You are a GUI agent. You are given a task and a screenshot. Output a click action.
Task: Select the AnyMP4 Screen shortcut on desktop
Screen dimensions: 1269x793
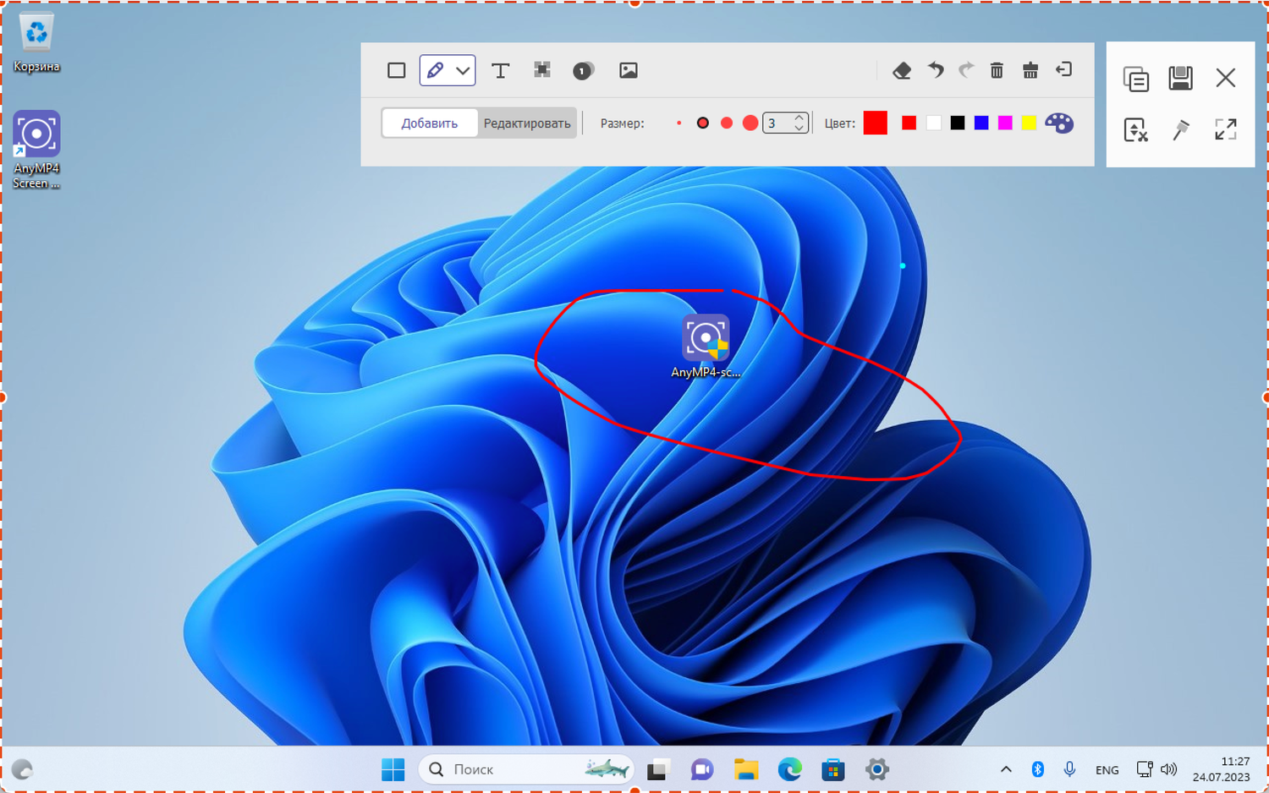tap(36, 150)
